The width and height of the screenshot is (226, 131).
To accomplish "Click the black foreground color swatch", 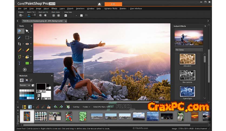I will [x=41, y=86].
